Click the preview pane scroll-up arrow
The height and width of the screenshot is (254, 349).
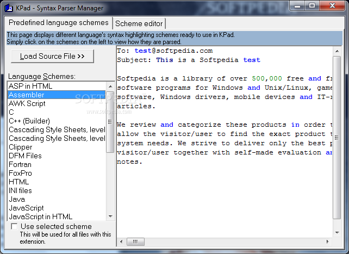click(337, 51)
